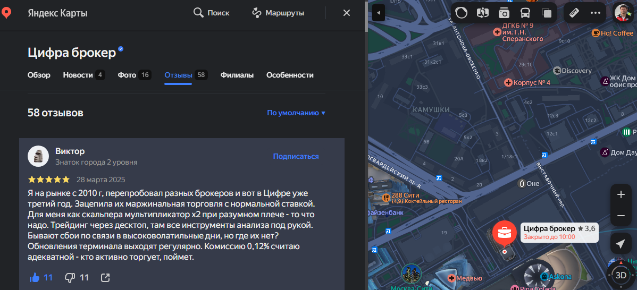Click the my location arrow button

[621, 244]
